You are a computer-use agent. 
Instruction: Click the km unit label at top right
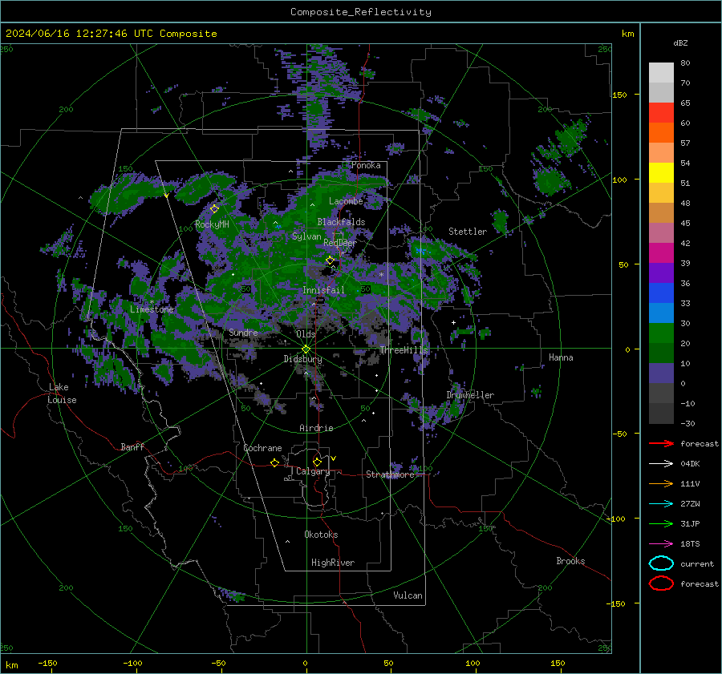pos(627,34)
